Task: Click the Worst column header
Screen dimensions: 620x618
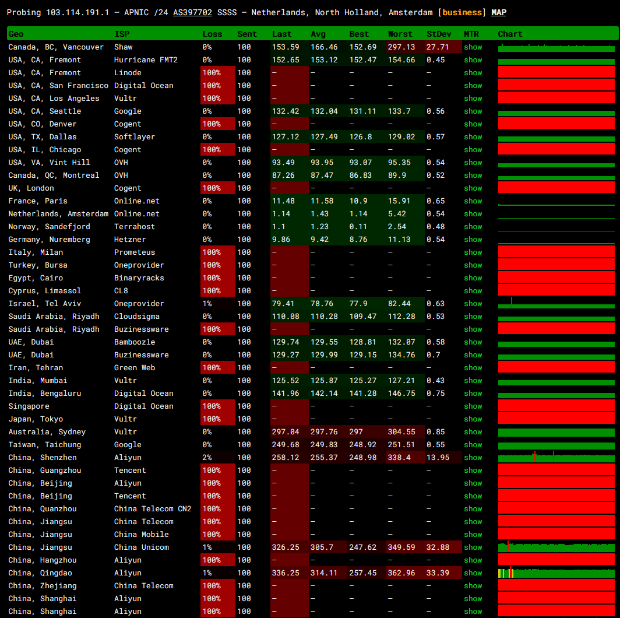Action: [x=400, y=34]
